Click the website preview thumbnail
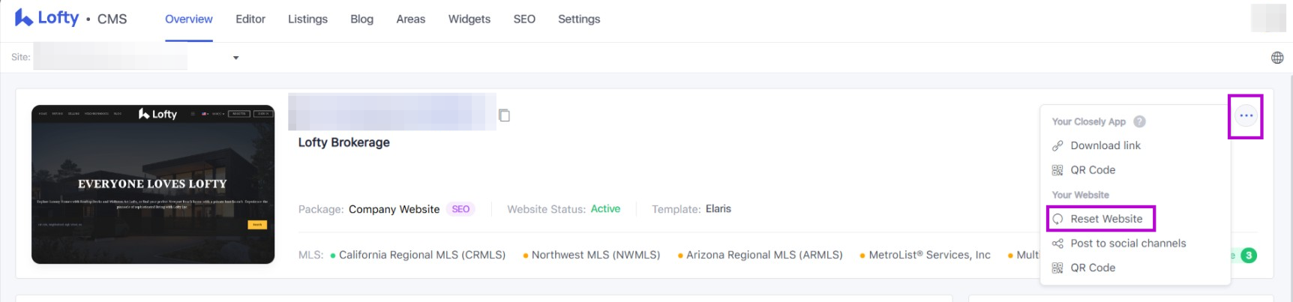The width and height of the screenshot is (1293, 302). point(153,184)
